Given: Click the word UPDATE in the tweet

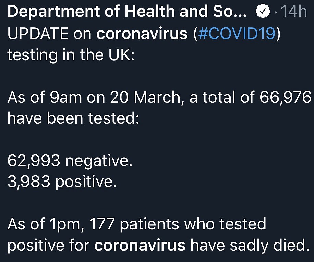Looking at the screenshot, I should [x=38, y=33].
